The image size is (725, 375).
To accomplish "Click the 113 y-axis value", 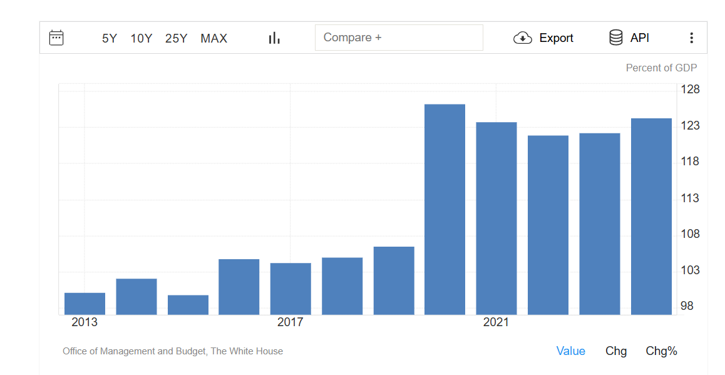I will coord(691,198).
